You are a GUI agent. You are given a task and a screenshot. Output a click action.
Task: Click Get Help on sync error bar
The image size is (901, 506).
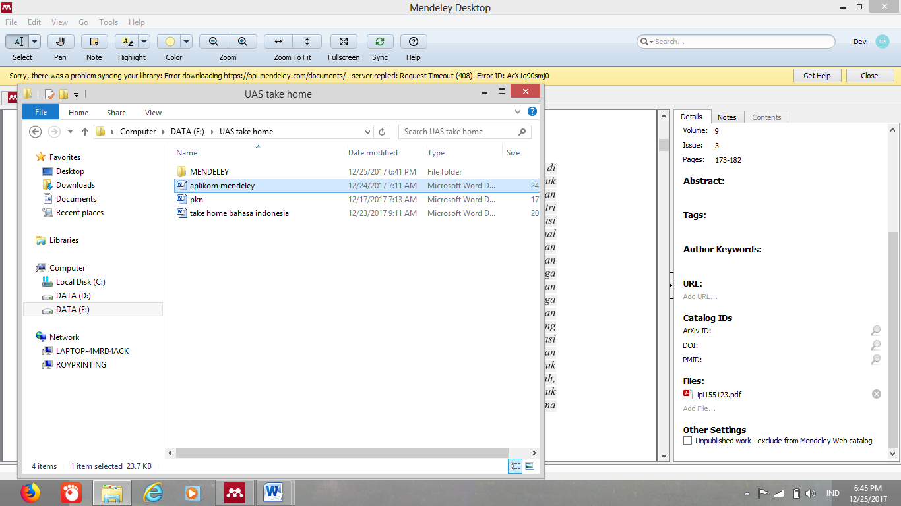tap(817, 76)
